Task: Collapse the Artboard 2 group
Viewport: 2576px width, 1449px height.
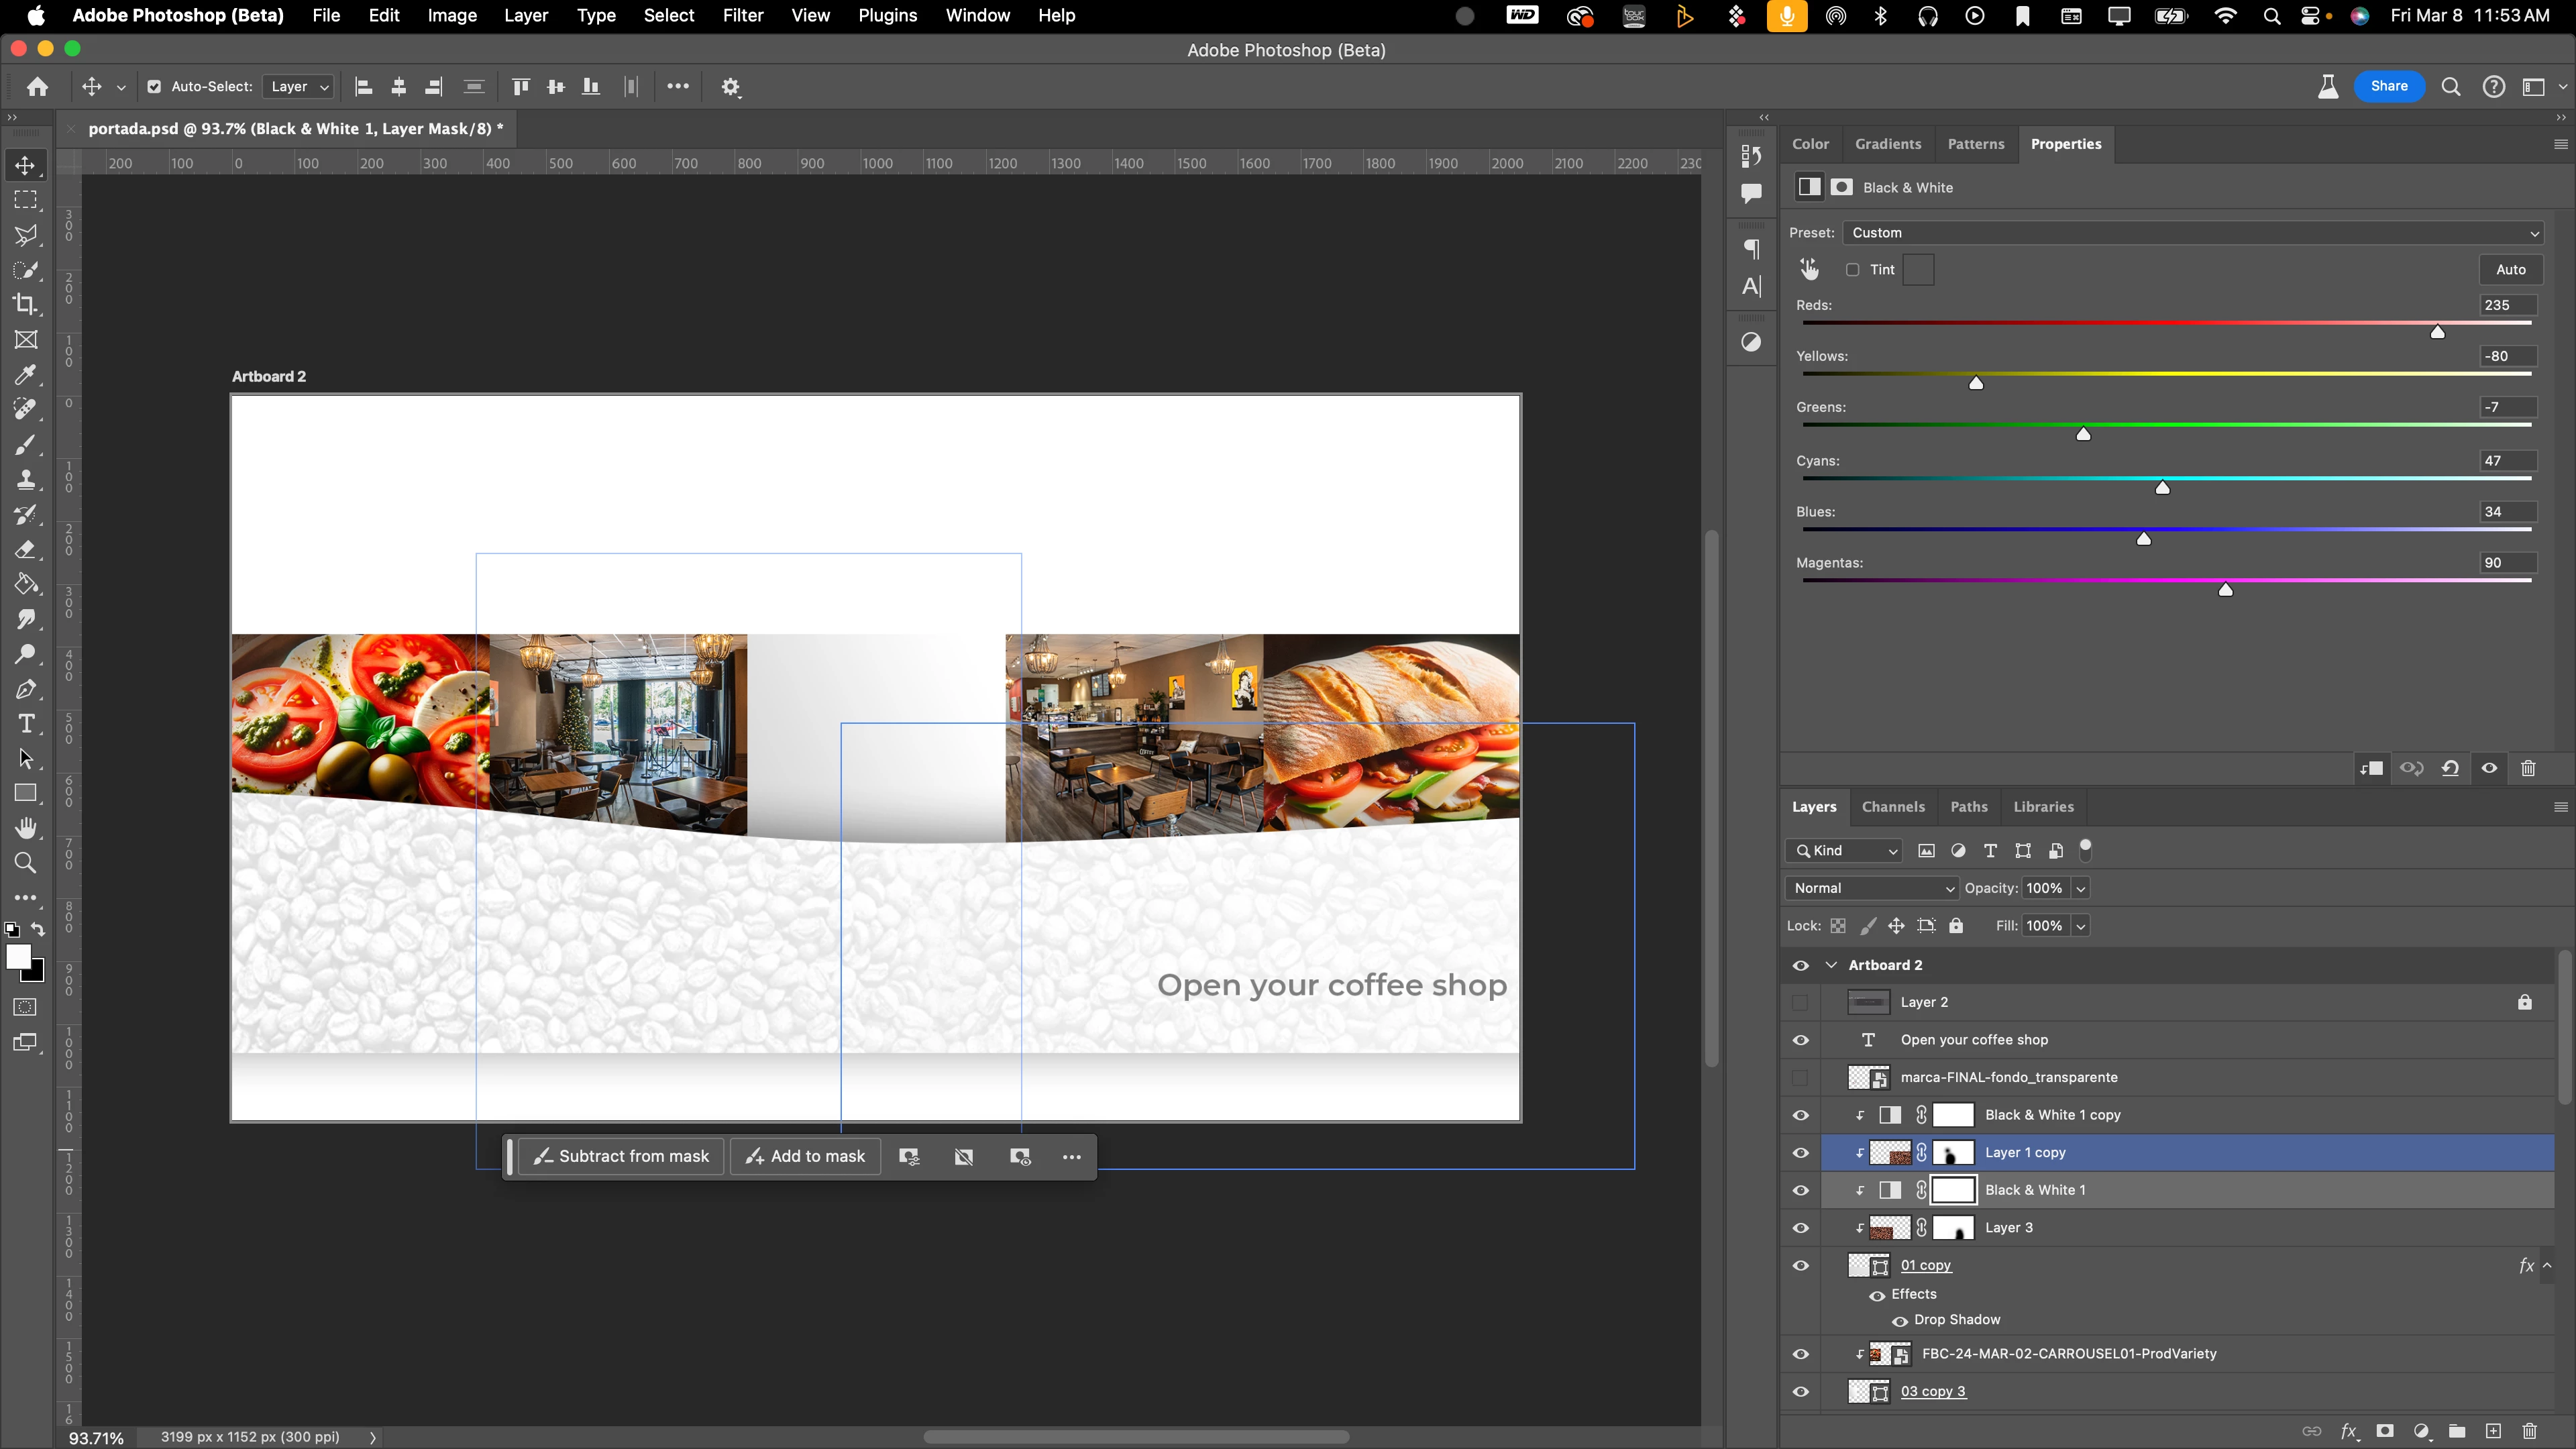Action: (1832, 965)
